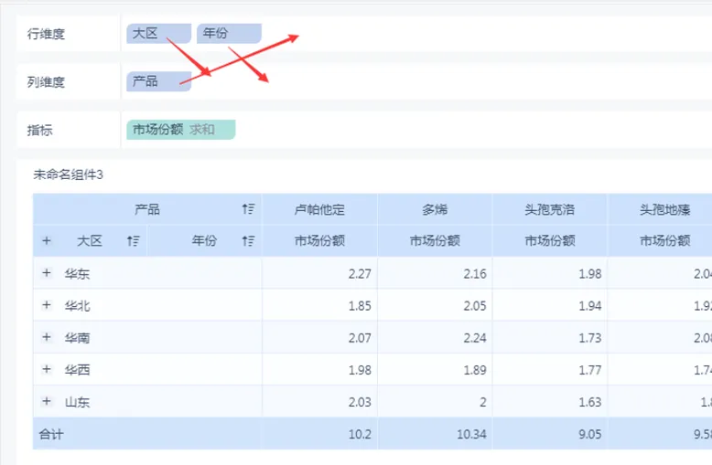Select the 年份 row dimension chip
The width and height of the screenshot is (712, 465).
229,34
